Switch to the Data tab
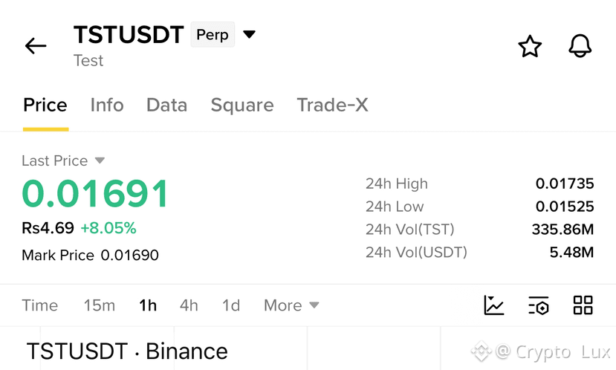This screenshot has height=370, width=616. [x=166, y=106]
